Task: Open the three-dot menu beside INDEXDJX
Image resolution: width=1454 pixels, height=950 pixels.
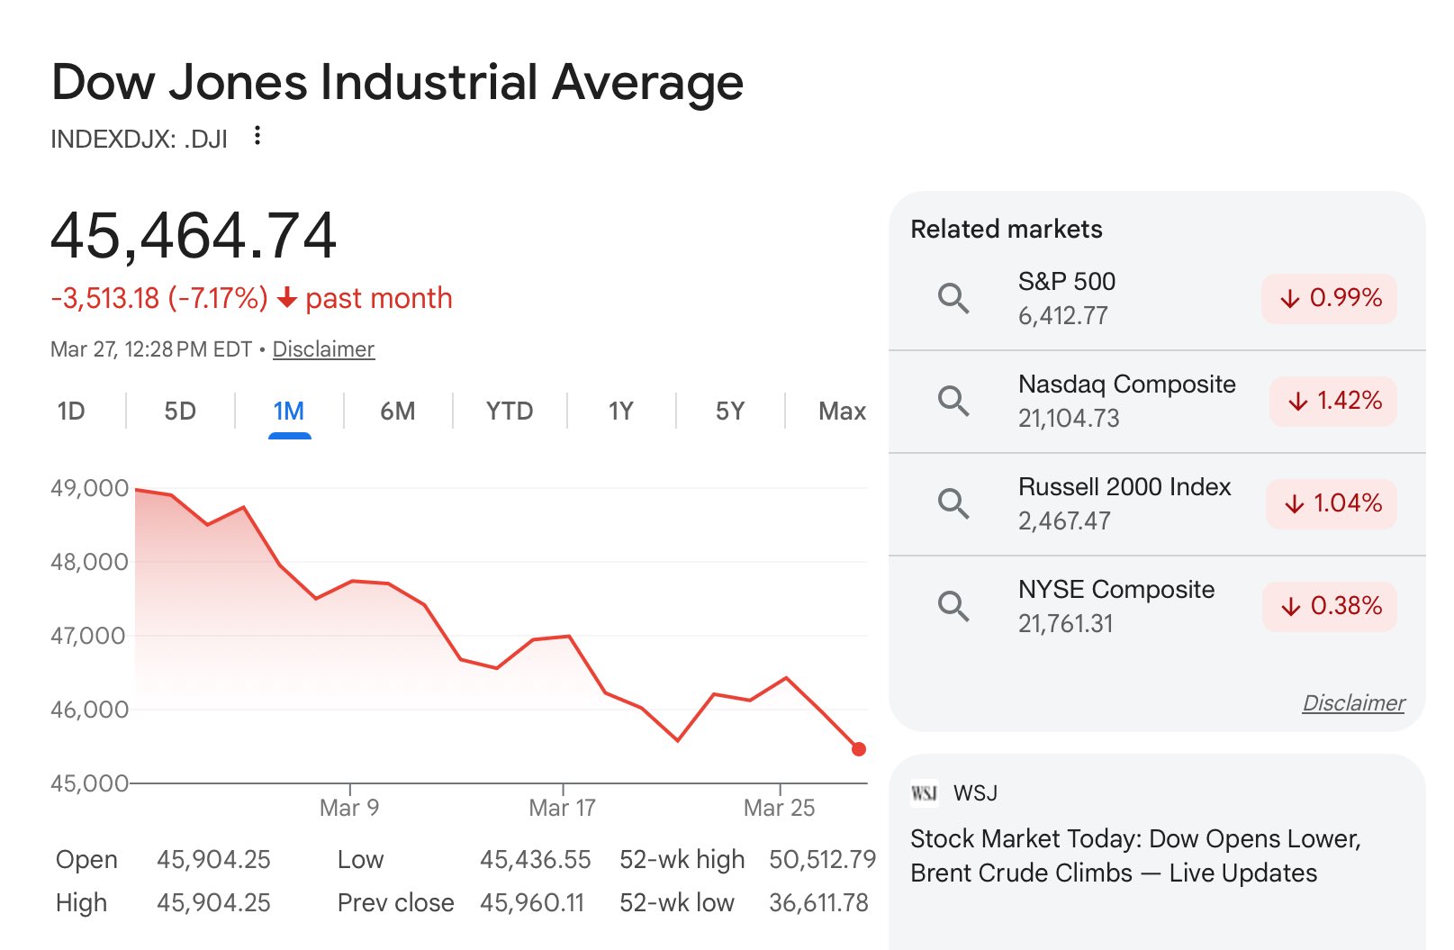Action: (257, 136)
